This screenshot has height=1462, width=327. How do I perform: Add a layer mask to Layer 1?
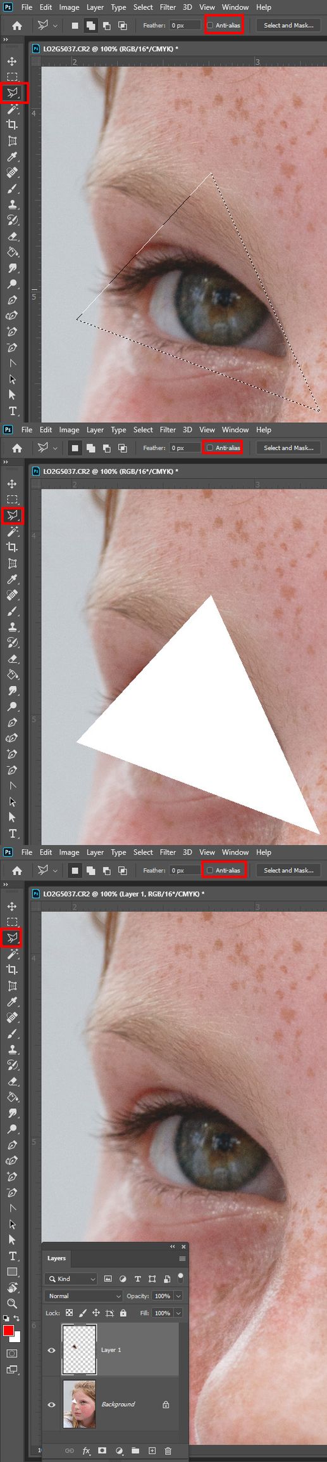(102, 1451)
